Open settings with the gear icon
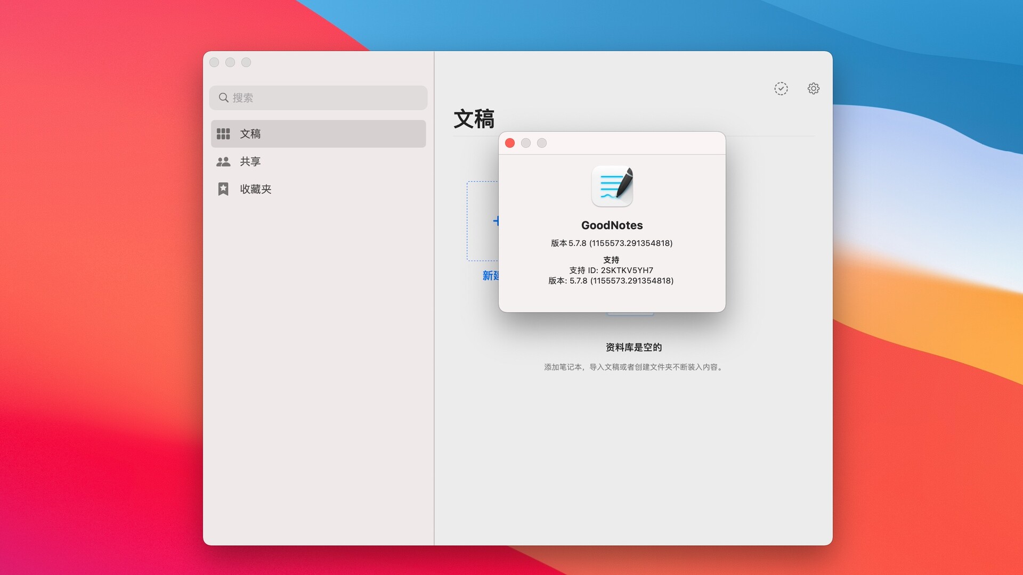Screen dimensions: 1023x575 (x=813, y=88)
